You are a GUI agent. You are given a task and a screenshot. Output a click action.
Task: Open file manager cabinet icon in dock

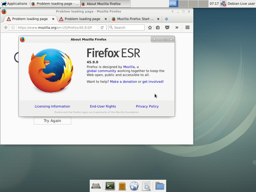[x=122, y=186]
